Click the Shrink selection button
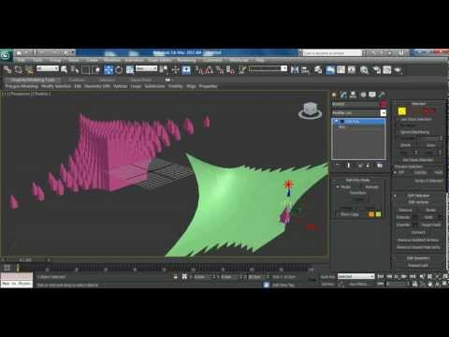The width and height of the screenshot is (449, 337). pos(405,145)
